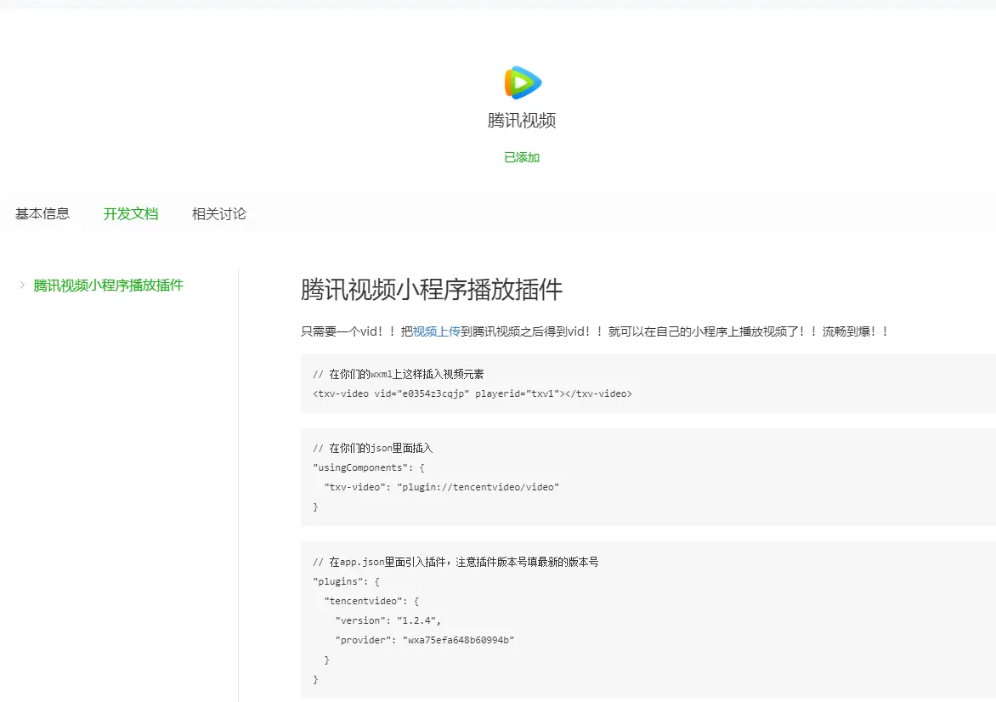Open the 相关讨论 tab
The height and width of the screenshot is (702, 996).
pyautogui.click(x=219, y=214)
